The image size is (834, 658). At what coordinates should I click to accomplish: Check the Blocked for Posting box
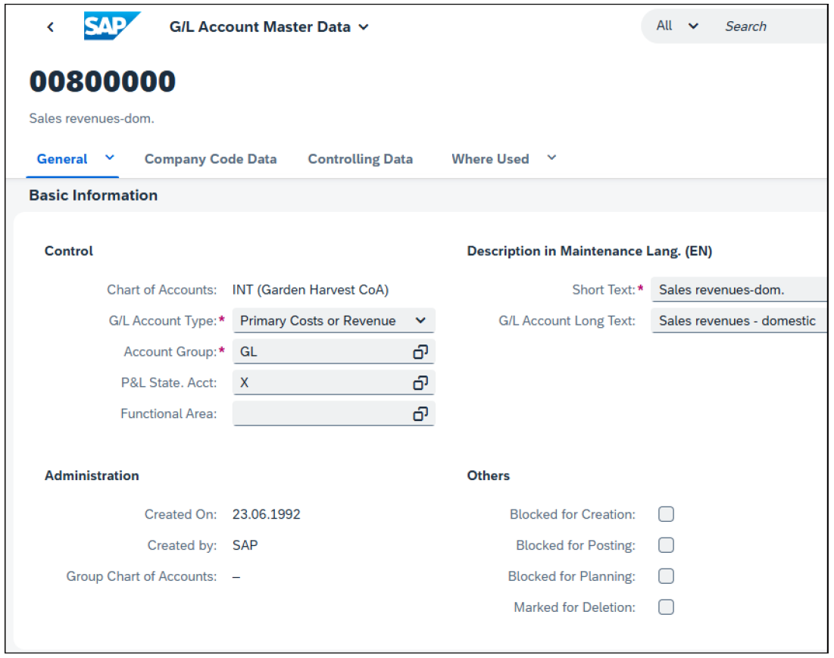666,545
